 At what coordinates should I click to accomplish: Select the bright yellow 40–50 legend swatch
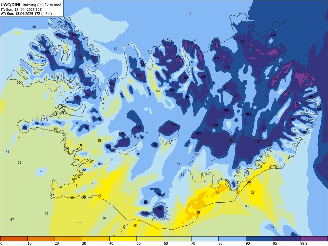click(123, 239)
